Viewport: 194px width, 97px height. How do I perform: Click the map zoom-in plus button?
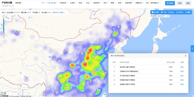pos(4,19)
